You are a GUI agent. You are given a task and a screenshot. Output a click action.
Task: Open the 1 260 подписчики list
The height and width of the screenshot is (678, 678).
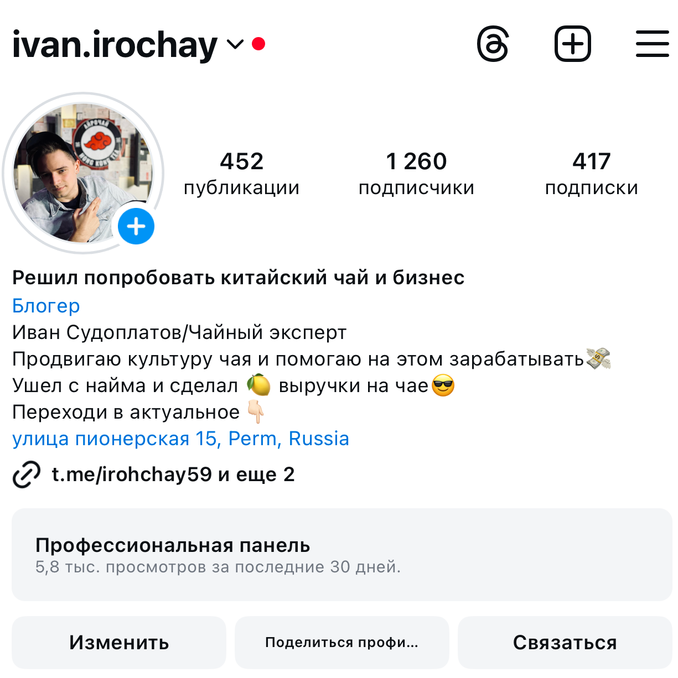point(416,174)
